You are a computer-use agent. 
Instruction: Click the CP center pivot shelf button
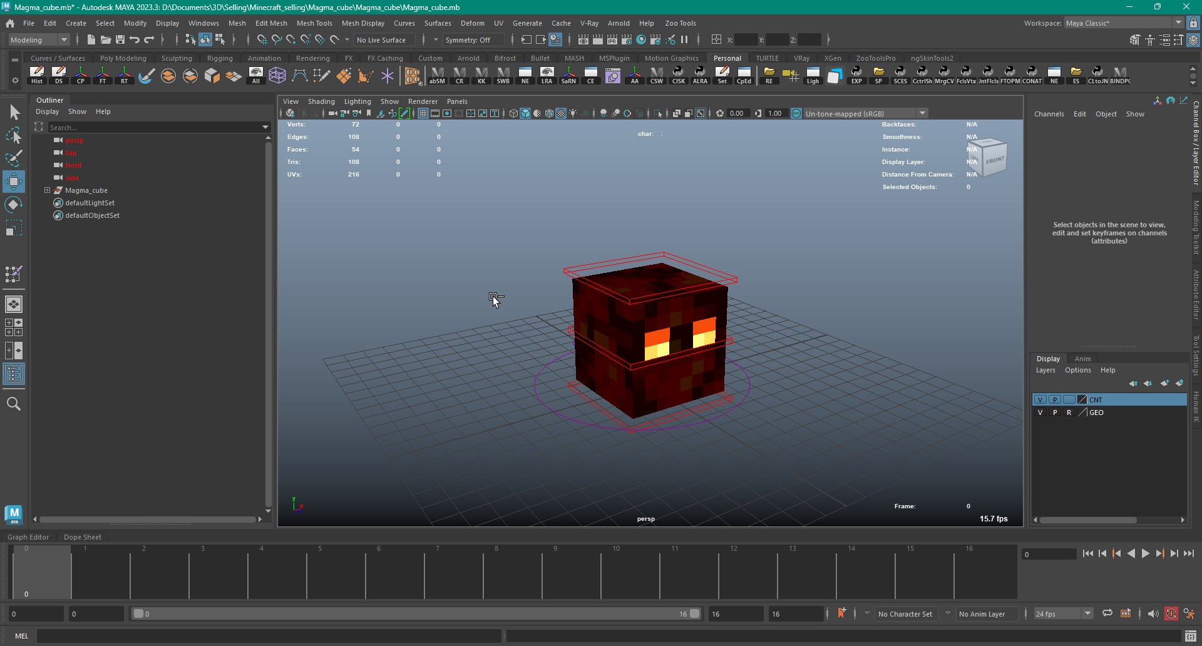81,75
